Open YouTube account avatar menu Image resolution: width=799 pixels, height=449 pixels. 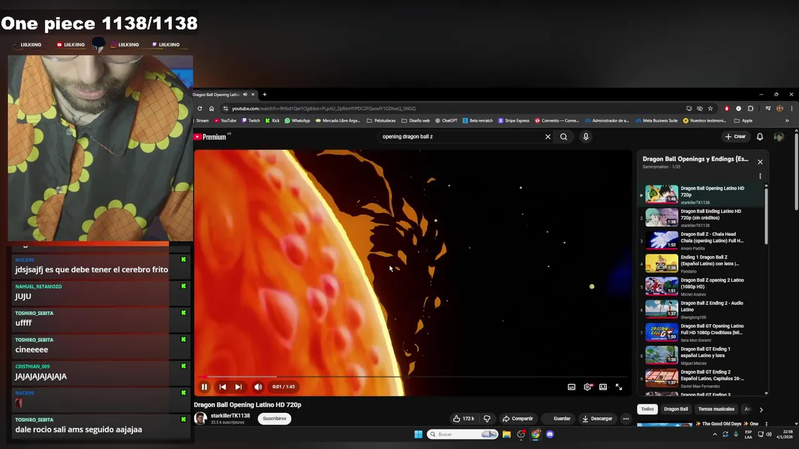point(778,137)
